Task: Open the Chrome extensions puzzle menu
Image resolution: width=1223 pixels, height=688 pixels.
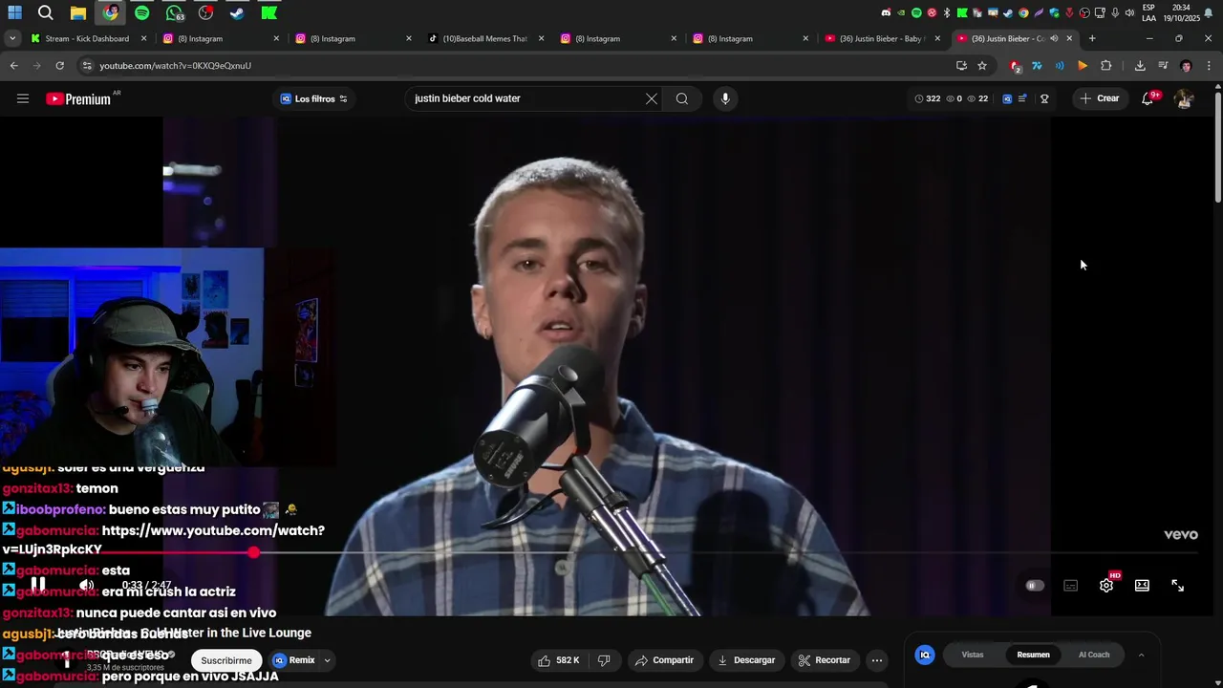Action: [x=1105, y=66]
